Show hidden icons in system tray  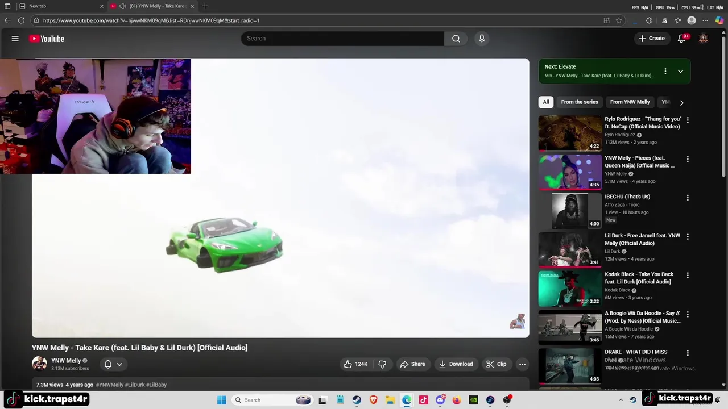621,400
